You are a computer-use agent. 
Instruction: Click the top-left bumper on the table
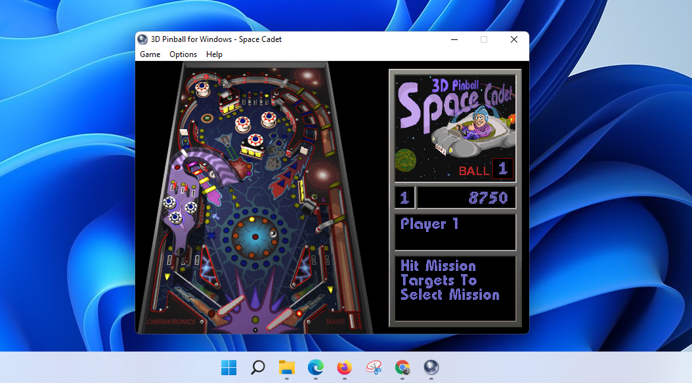[x=203, y=89]
